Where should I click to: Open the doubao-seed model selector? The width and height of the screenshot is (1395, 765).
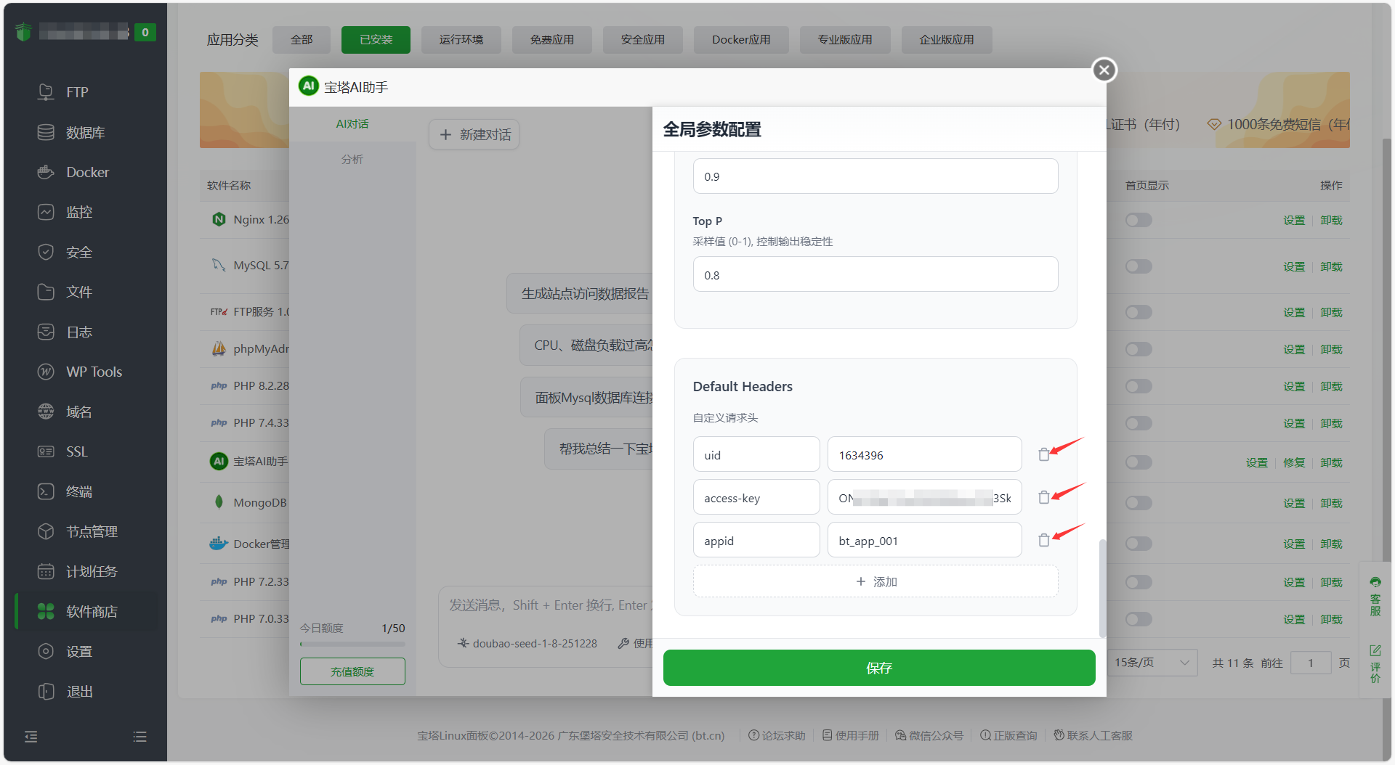(527, 644)
